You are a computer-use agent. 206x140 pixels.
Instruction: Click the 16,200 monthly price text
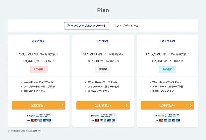tap(93, 61)
